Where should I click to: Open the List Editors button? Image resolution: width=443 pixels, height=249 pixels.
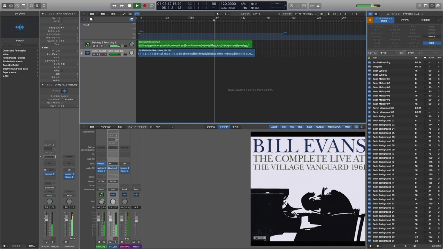click(x=419, y=6)
